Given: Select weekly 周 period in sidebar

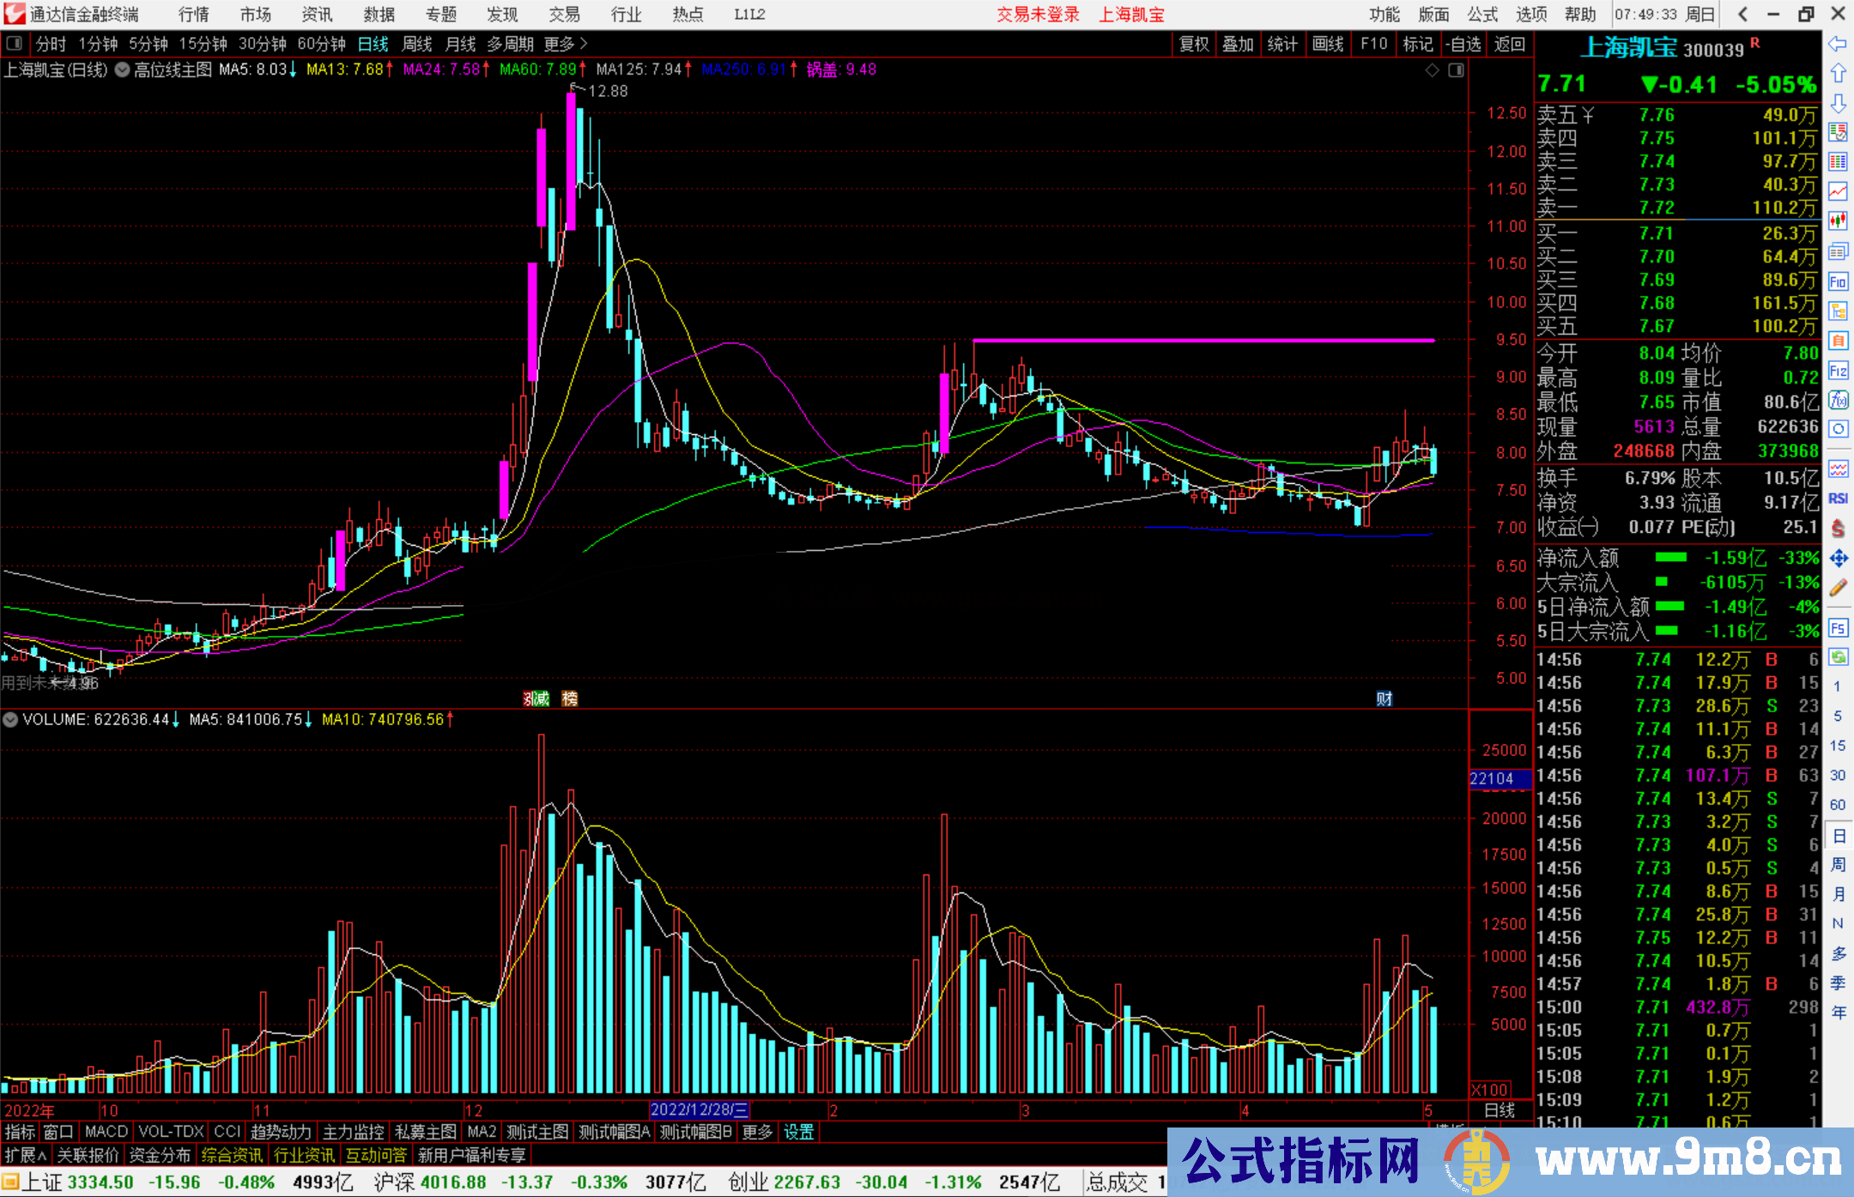Looking at the screenshot, I should [1838, 864].
